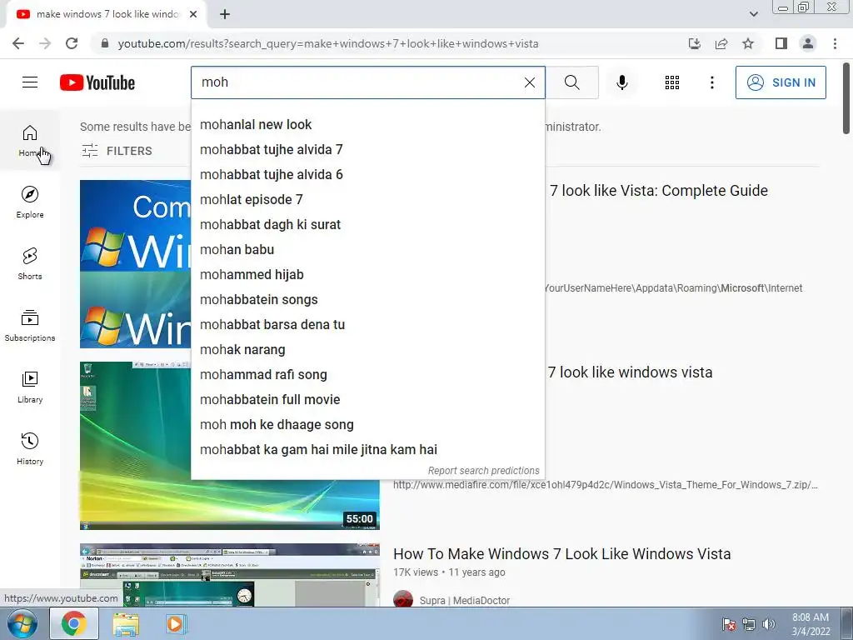
Task: Open Subscriptions in the sidebar
Action: pos(30,326)
